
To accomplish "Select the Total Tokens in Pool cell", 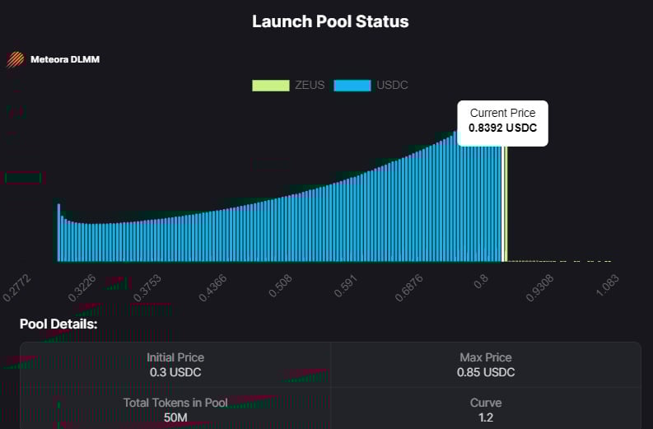I will pos(175,409).
